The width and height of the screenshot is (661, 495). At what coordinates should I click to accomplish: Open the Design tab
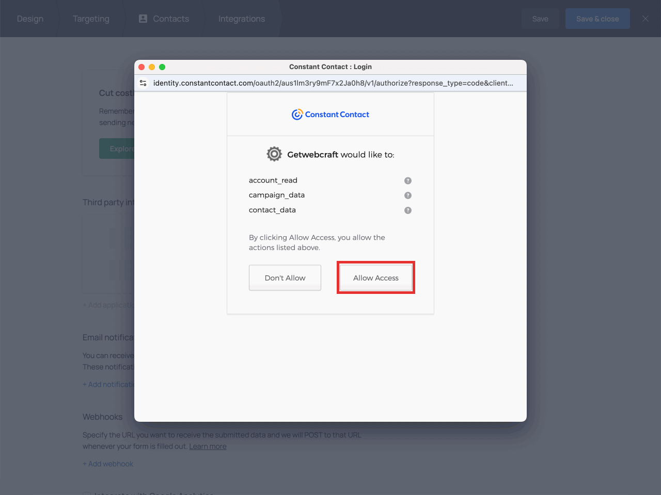[x=30, y=19]
